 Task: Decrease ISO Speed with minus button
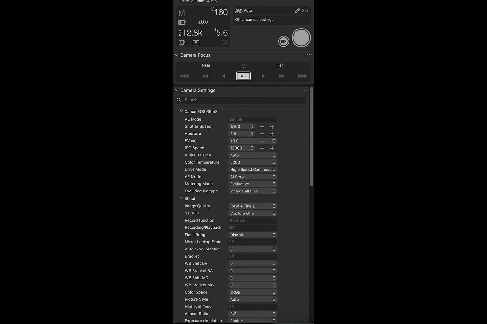262,148
